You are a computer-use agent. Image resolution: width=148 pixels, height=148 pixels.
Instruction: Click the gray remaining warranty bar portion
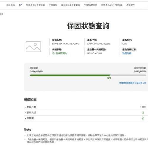click(128, 75)
